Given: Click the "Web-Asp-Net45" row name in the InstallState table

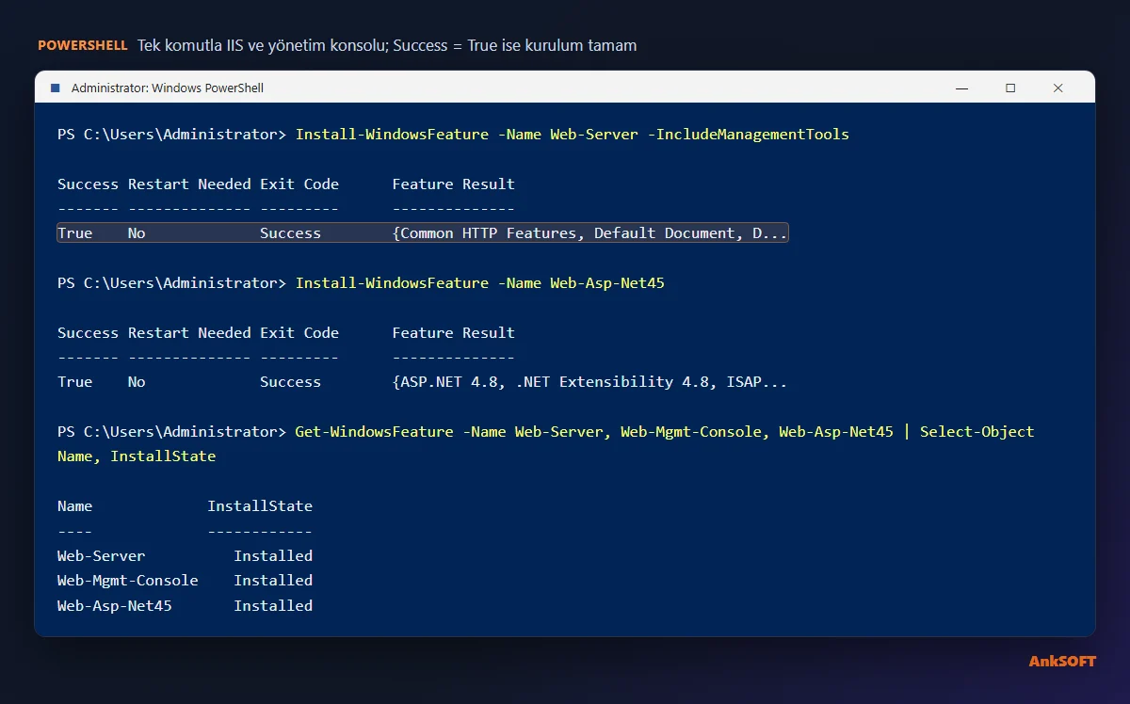Looking at the screenshot, I should pyautogui.click(x=115, y=606).
